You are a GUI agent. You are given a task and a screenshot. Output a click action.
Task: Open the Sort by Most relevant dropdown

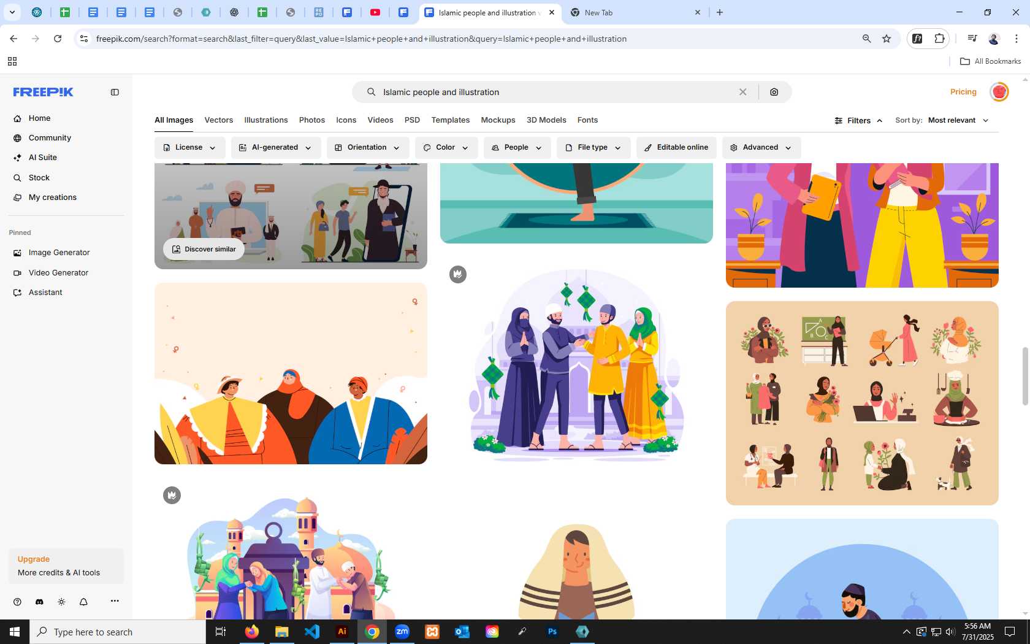[958, 120]
